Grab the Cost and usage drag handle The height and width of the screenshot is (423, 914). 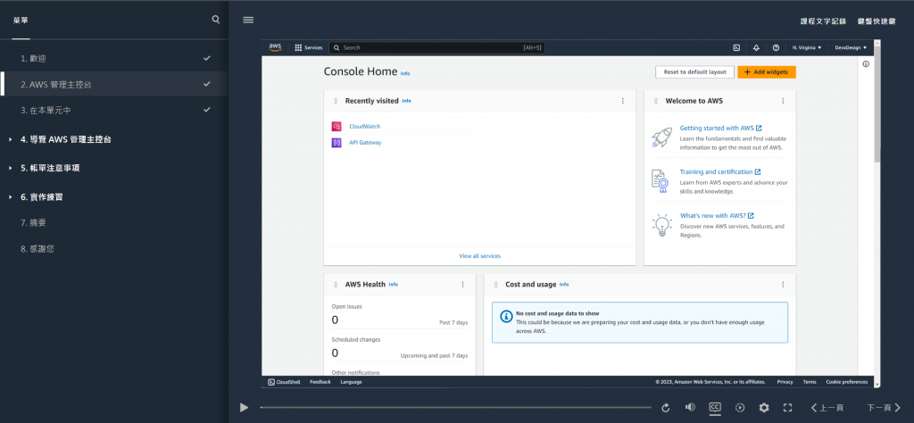coord(496,285)
